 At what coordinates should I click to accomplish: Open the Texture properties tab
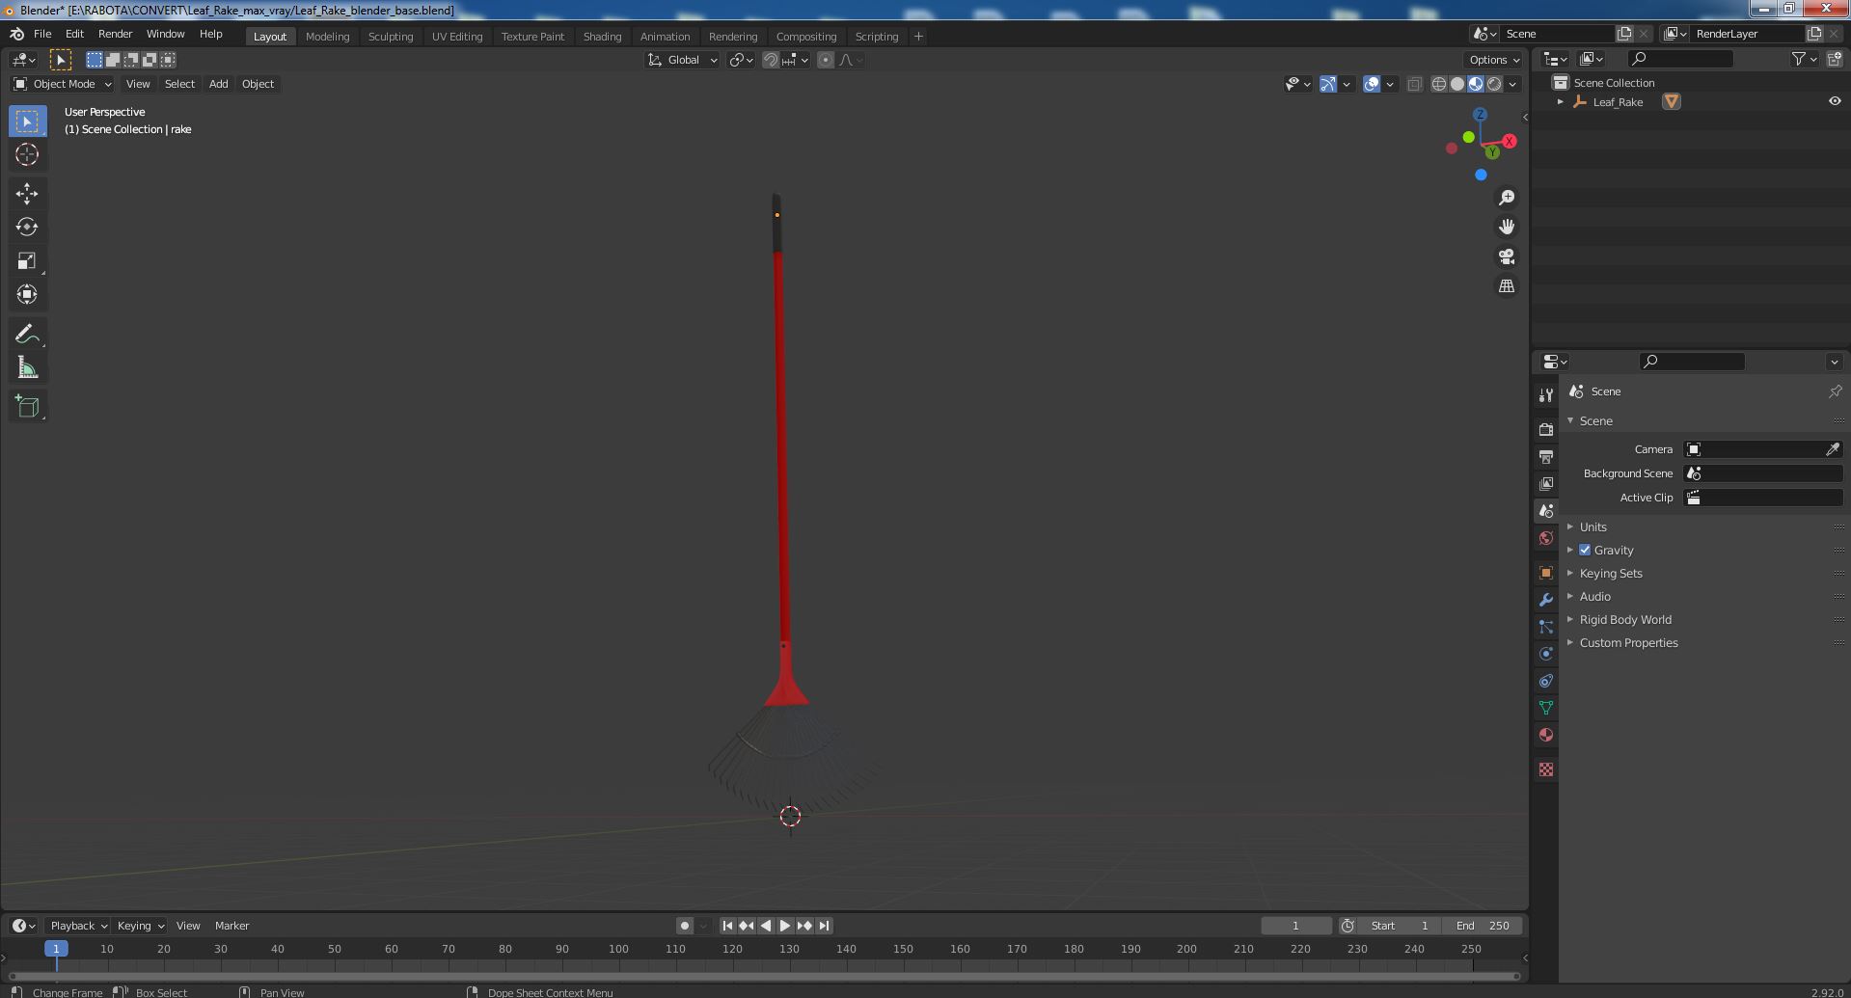[x=1546, y=769]
